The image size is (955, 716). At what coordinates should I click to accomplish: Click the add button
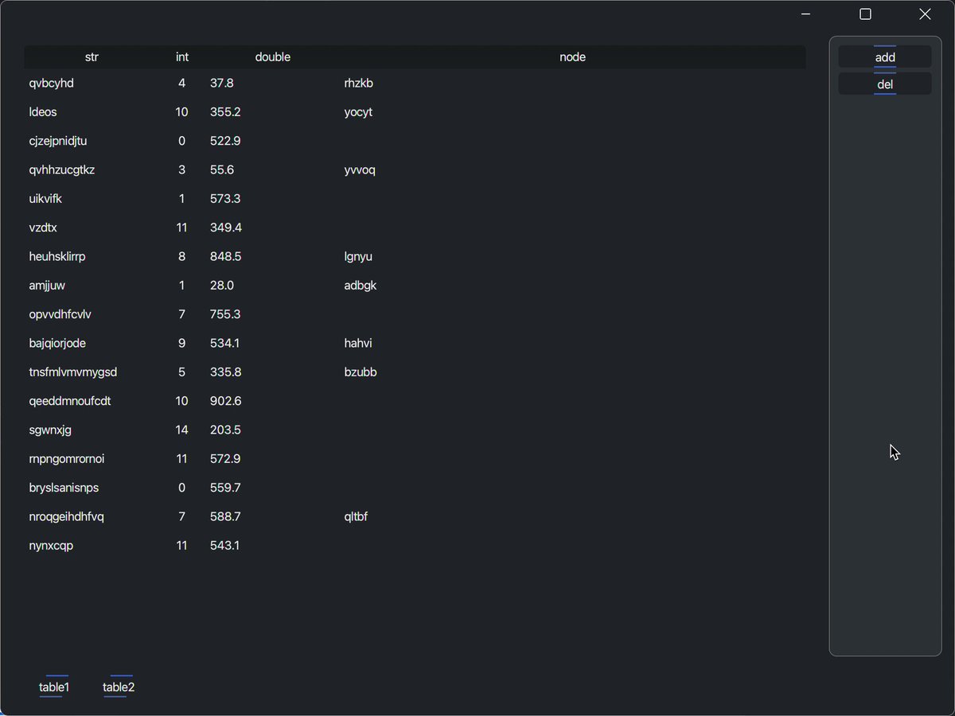(x=884, y=56)
